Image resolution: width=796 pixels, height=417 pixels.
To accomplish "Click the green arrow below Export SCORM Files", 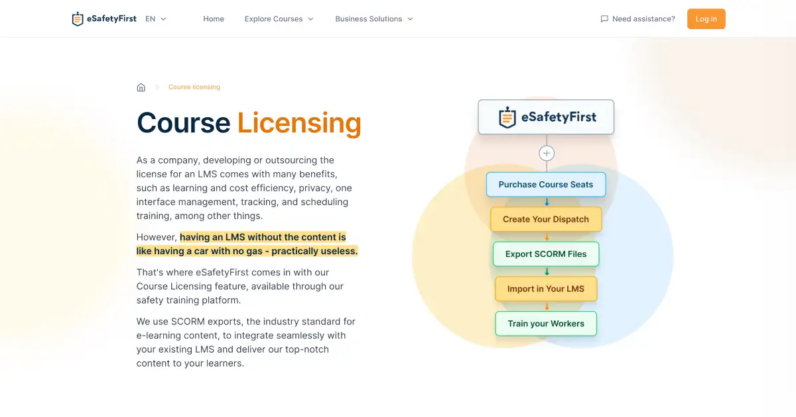I will 546,271.
